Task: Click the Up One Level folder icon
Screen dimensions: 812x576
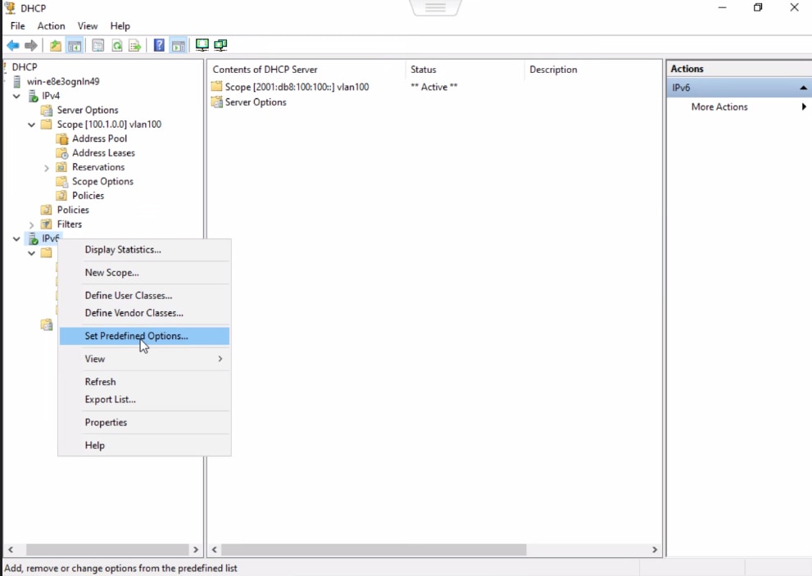Action: tap(54, 45)
